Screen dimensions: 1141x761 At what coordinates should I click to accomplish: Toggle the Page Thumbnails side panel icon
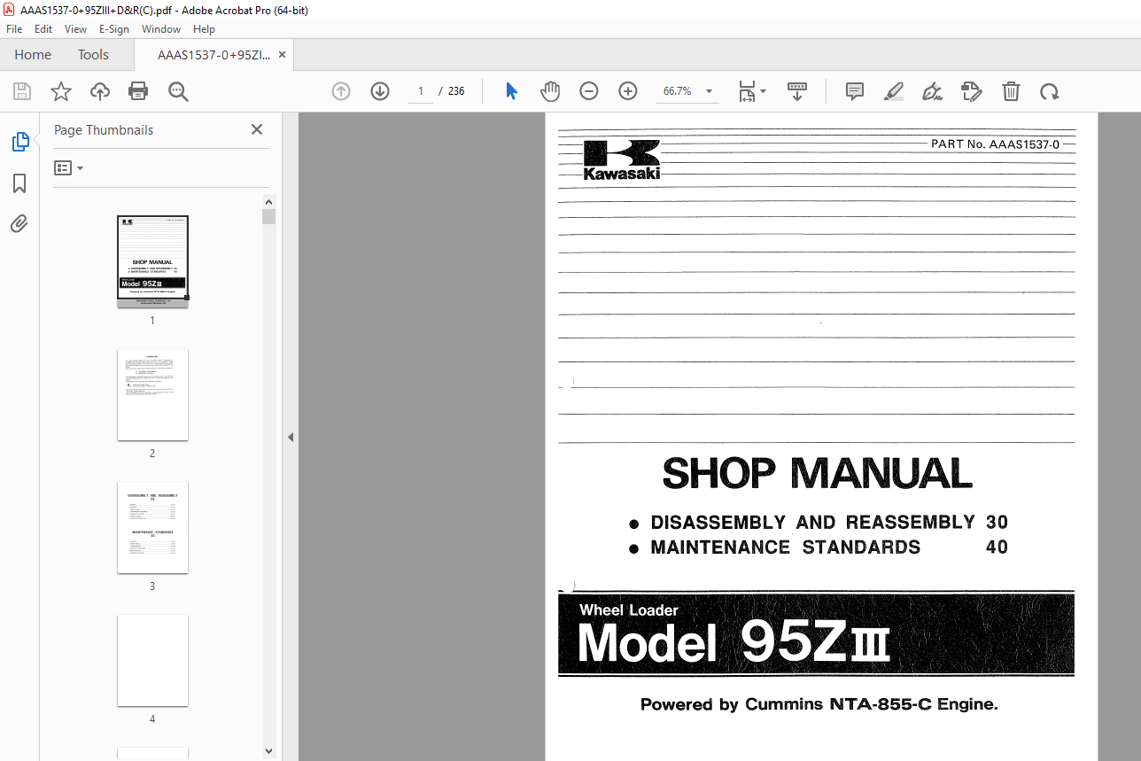[19, 142]
